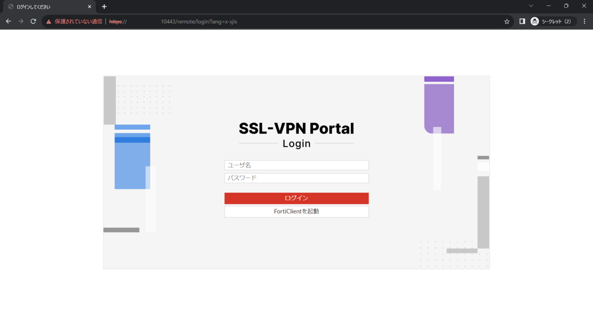Reload the SSL-VPN login page
The height and width of the screenshot is (315, 593).
pyautogui.click(x=33, y=21)
